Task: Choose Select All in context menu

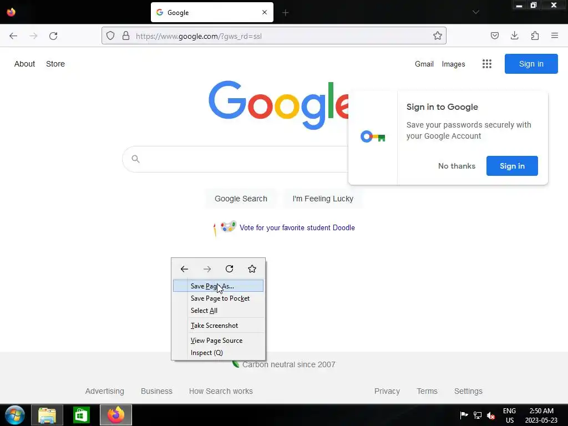Action: [x=218, y=311]
